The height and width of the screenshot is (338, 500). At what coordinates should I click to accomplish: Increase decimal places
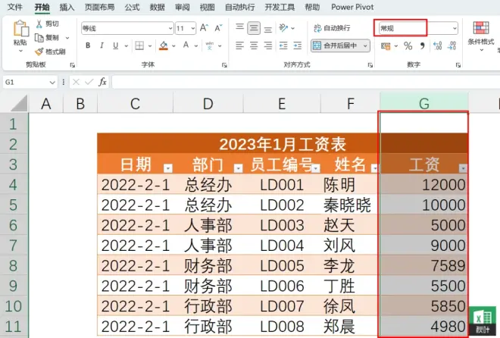[438, 46]
